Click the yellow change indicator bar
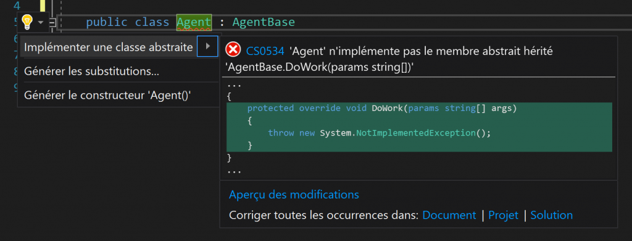Image resolution: width=632 pixels, height=241 pixels. pos(43,6)
